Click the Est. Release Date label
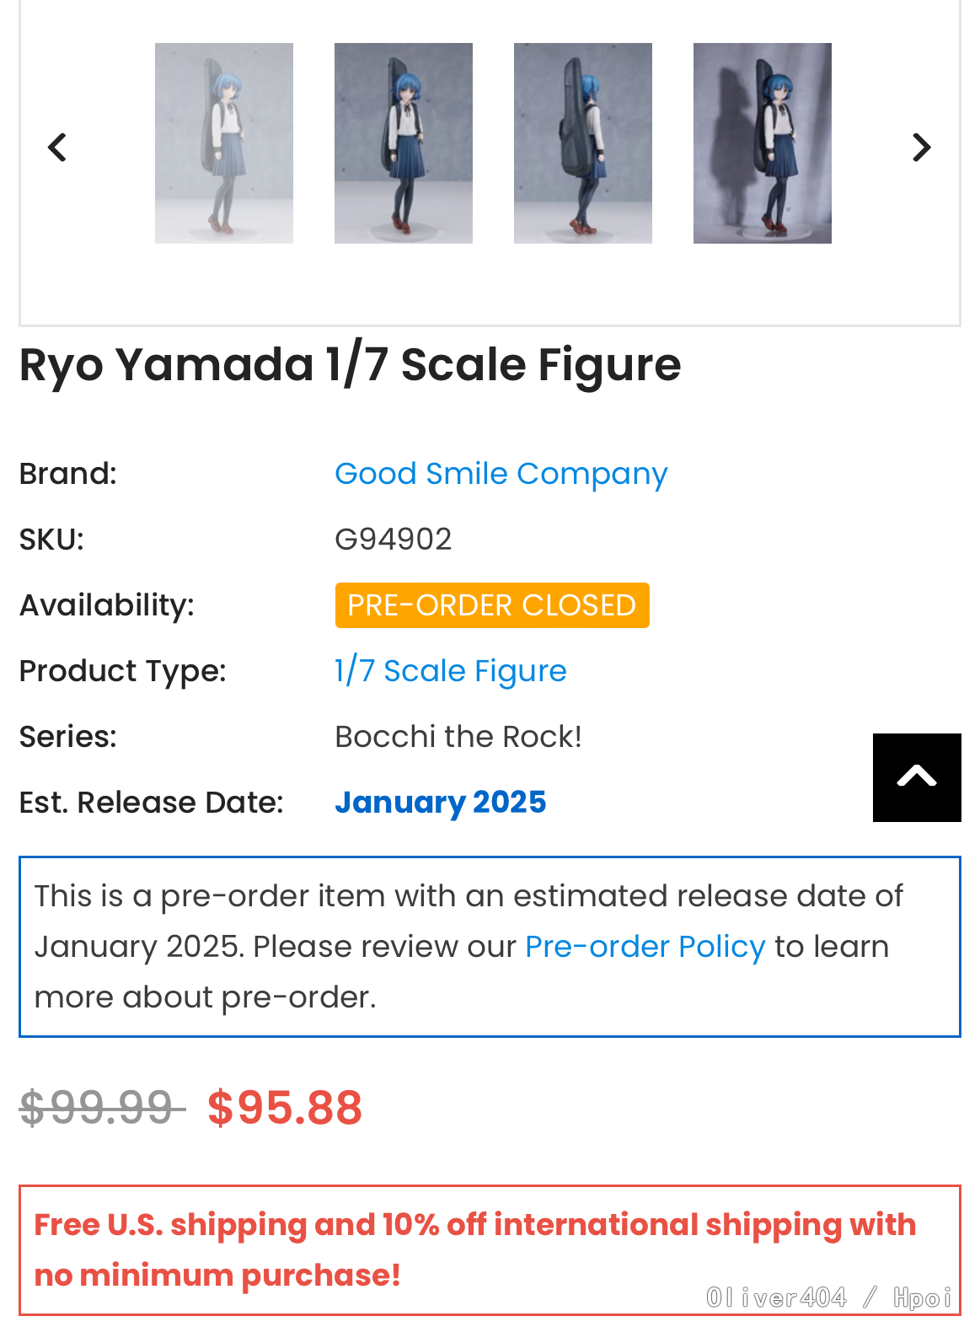Screen dimensions: 980x1327 (152, 803)
